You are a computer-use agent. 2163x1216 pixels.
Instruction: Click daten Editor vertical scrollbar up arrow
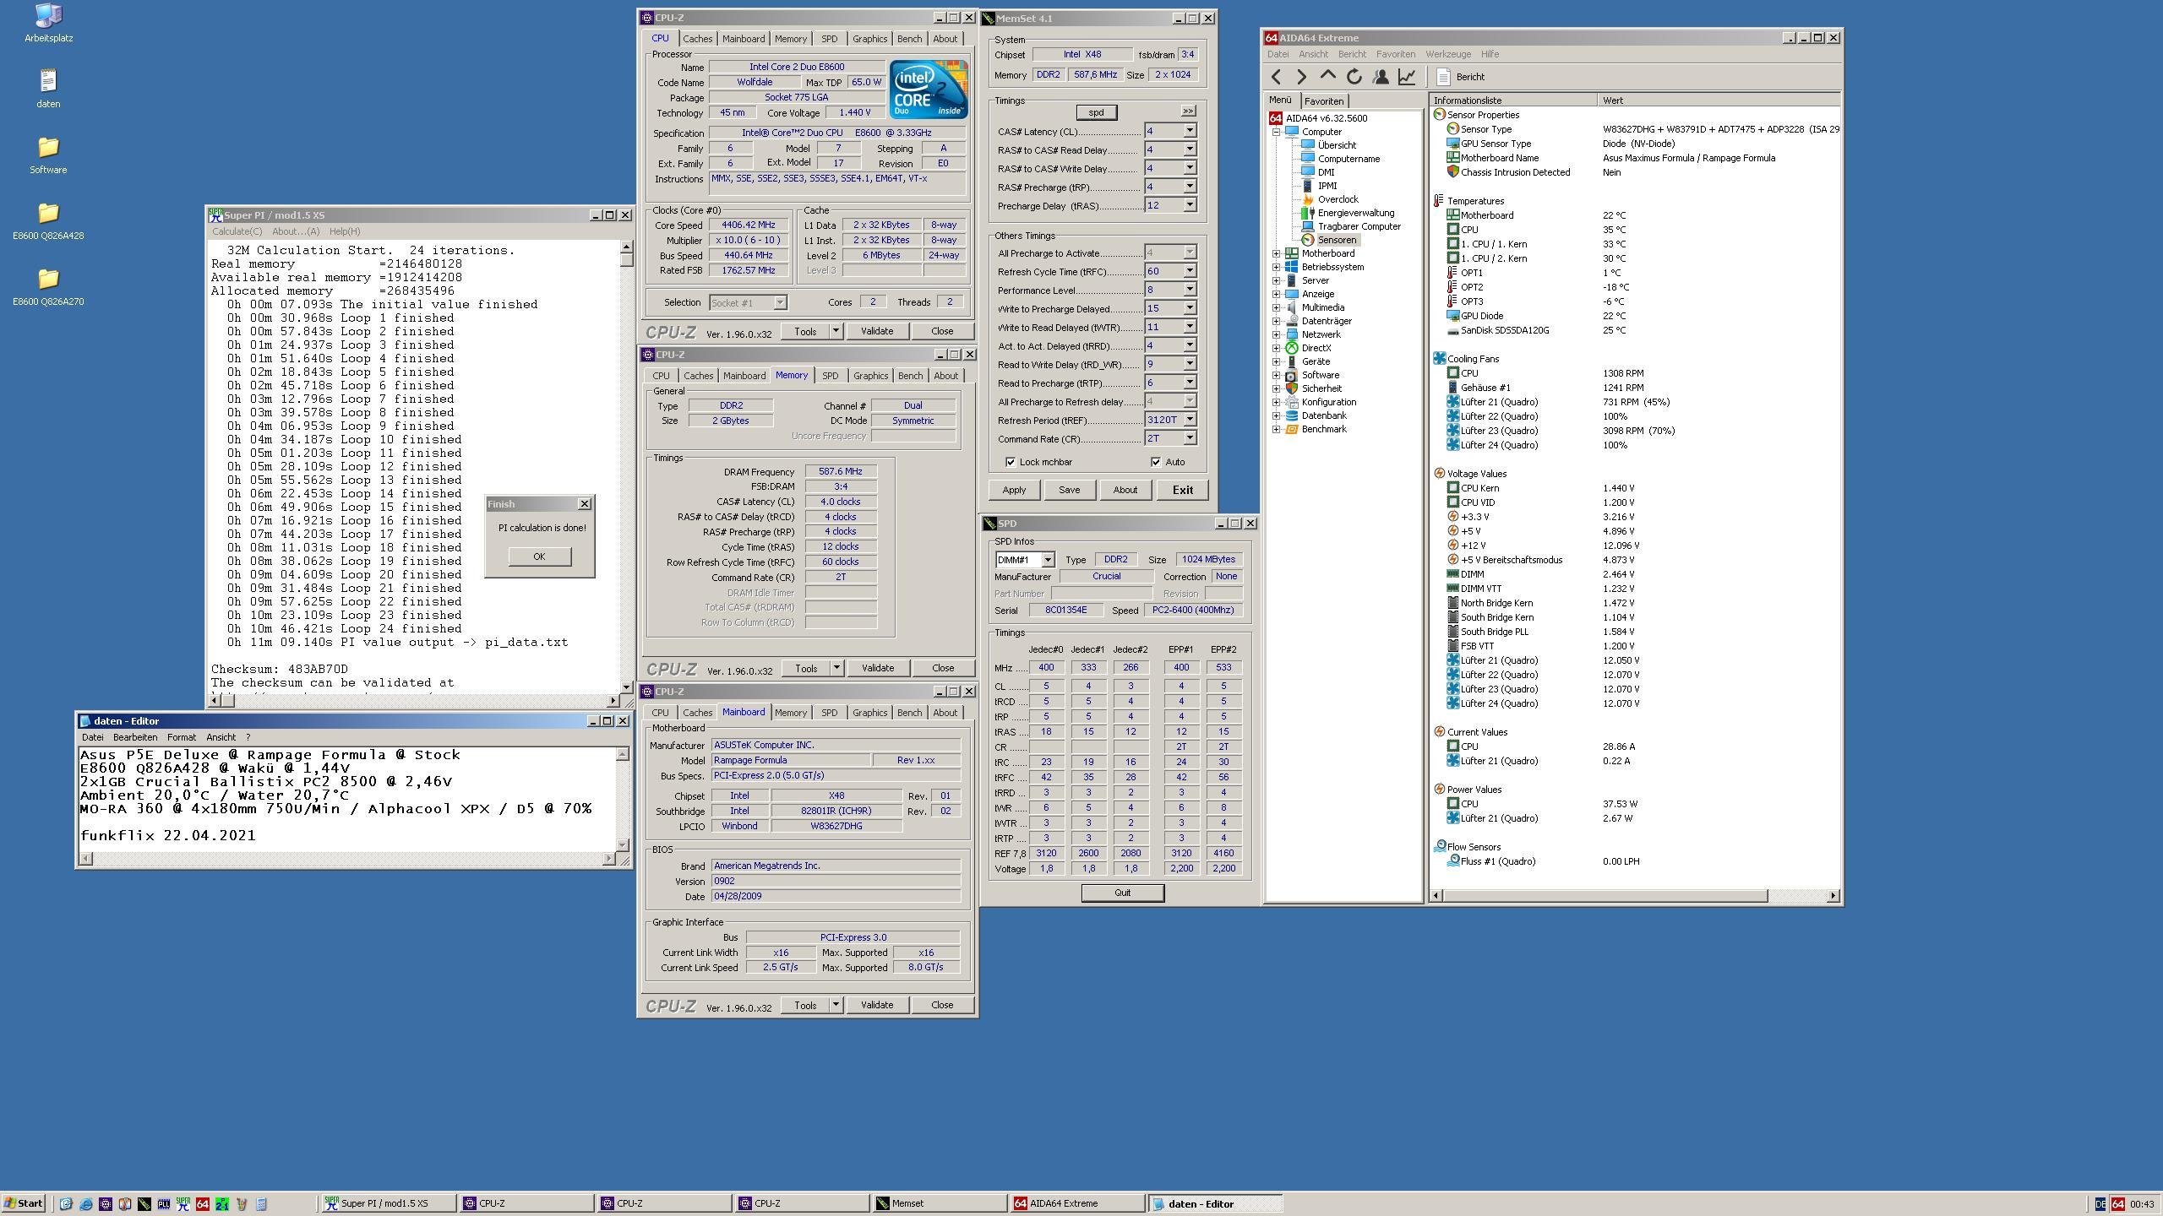[623, 754]
